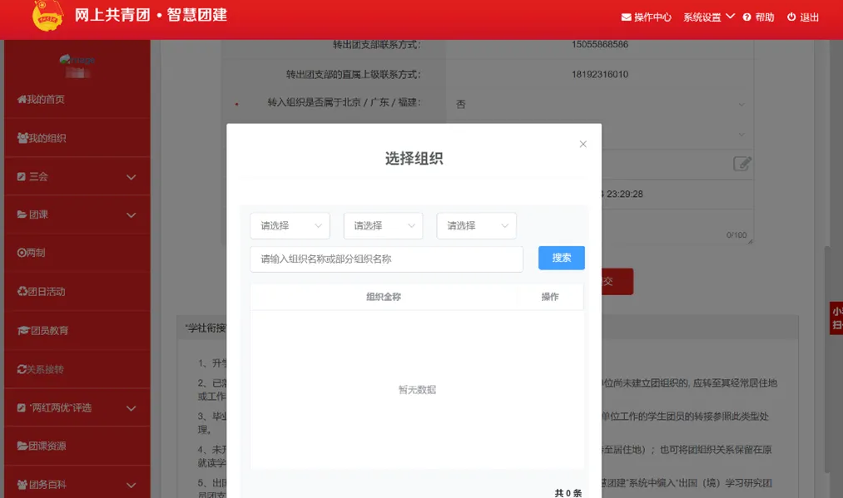Go to 我的首页 in sidebar
This screenshot has height=498, width=843.
pos(42,100)
